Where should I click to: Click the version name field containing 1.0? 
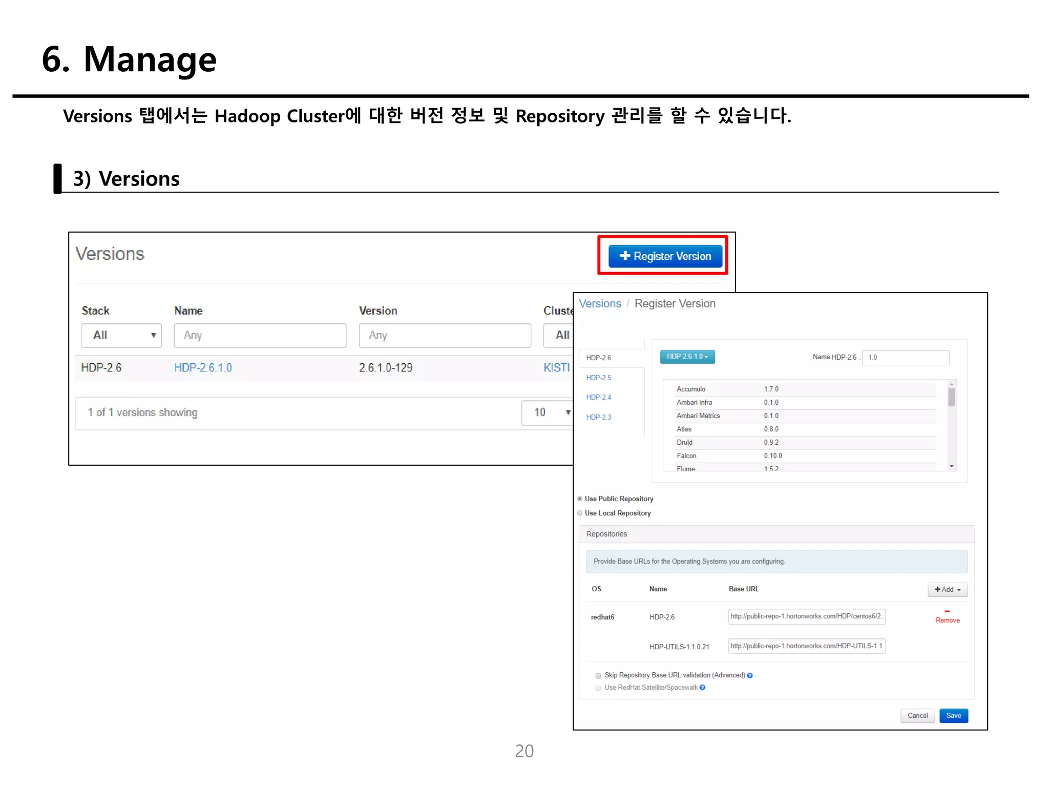point(906,357)
